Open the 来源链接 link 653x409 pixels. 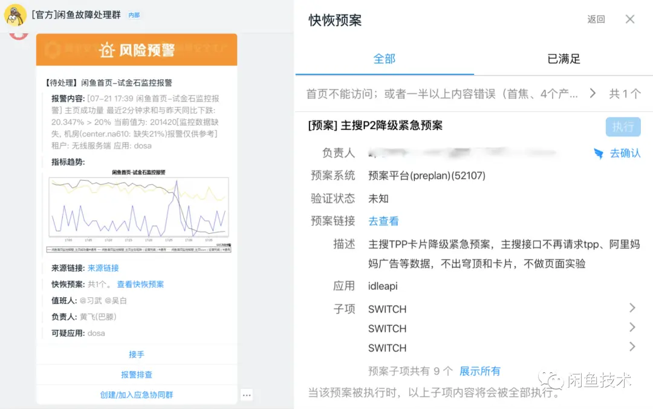[103, 268]
